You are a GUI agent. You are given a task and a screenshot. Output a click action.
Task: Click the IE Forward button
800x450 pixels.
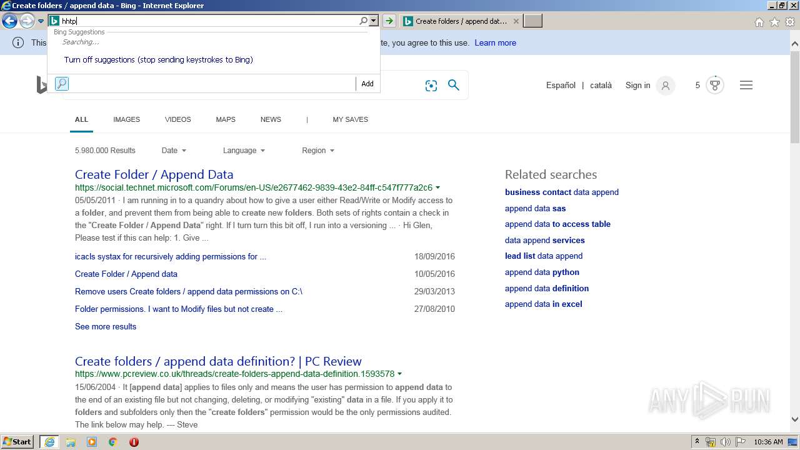coord(27,21)
